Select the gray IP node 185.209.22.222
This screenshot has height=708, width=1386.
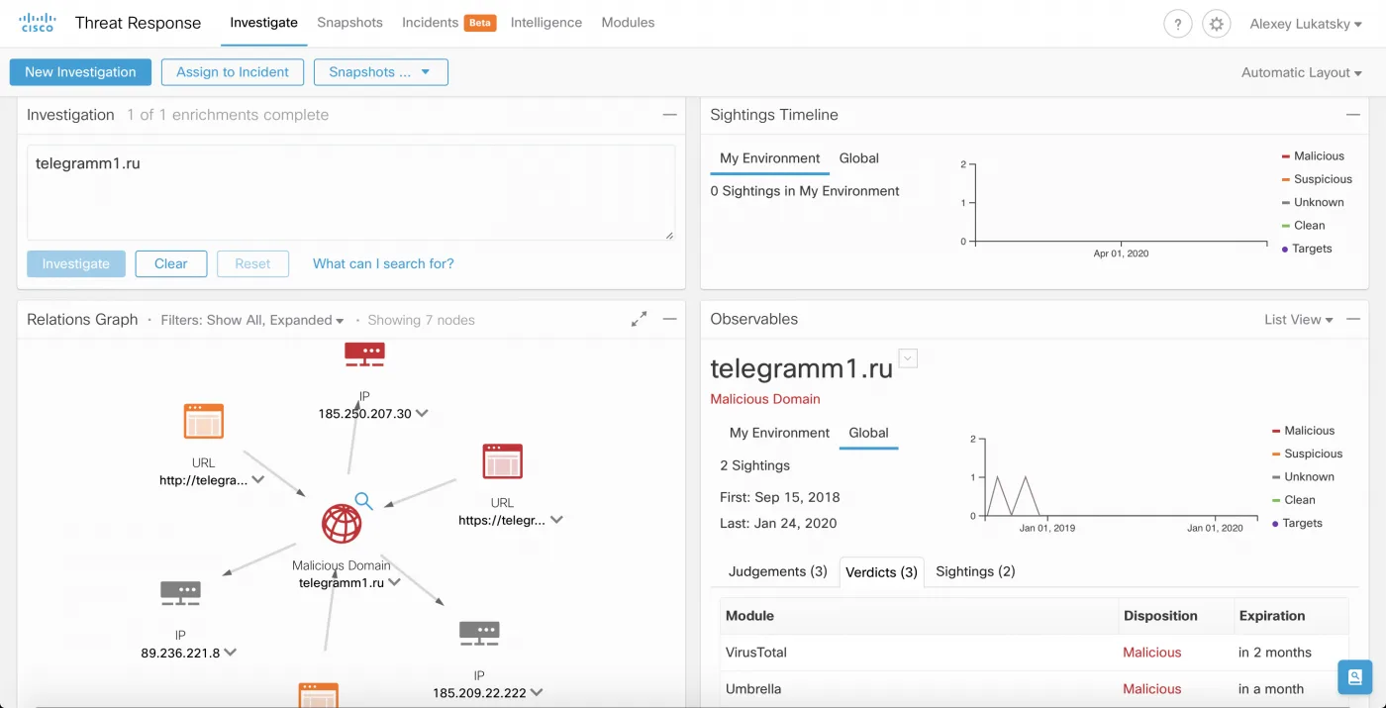coord(479,633)
